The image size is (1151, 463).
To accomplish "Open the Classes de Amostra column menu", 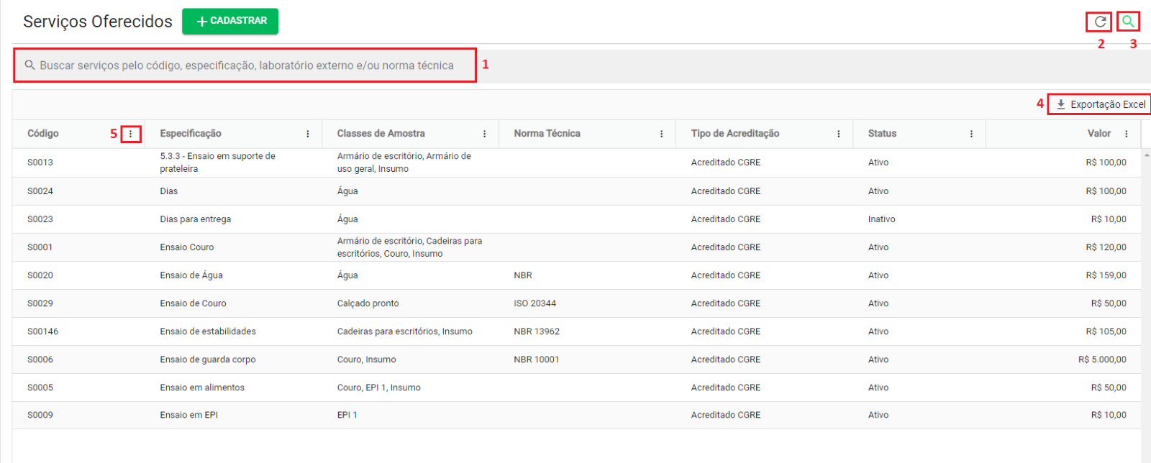I will click(x=485, y=134).
